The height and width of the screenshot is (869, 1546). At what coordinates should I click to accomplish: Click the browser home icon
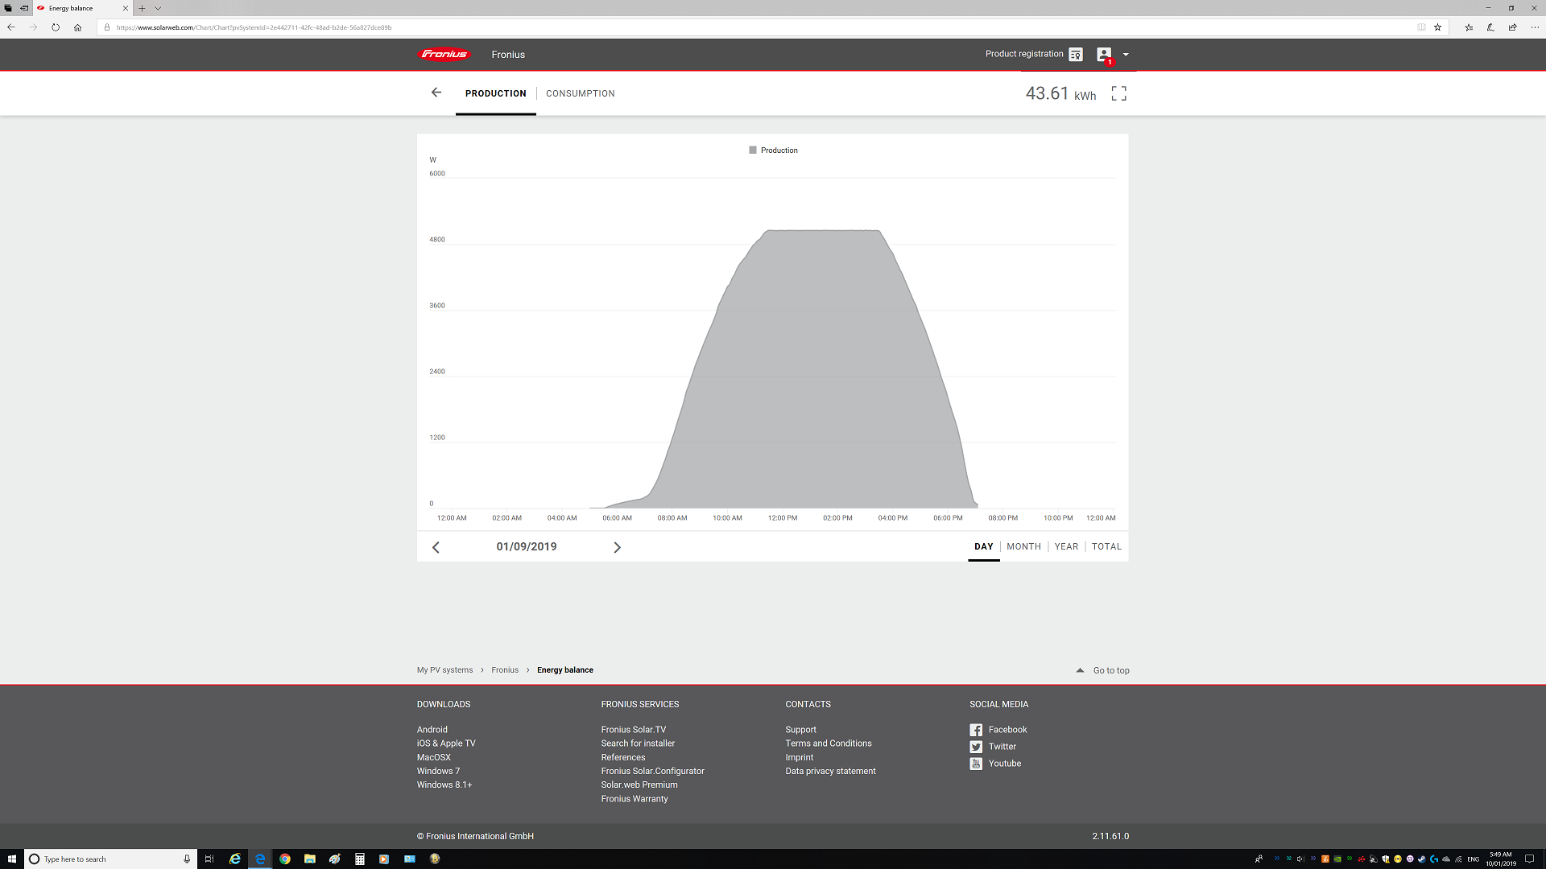tap(77, 27)
